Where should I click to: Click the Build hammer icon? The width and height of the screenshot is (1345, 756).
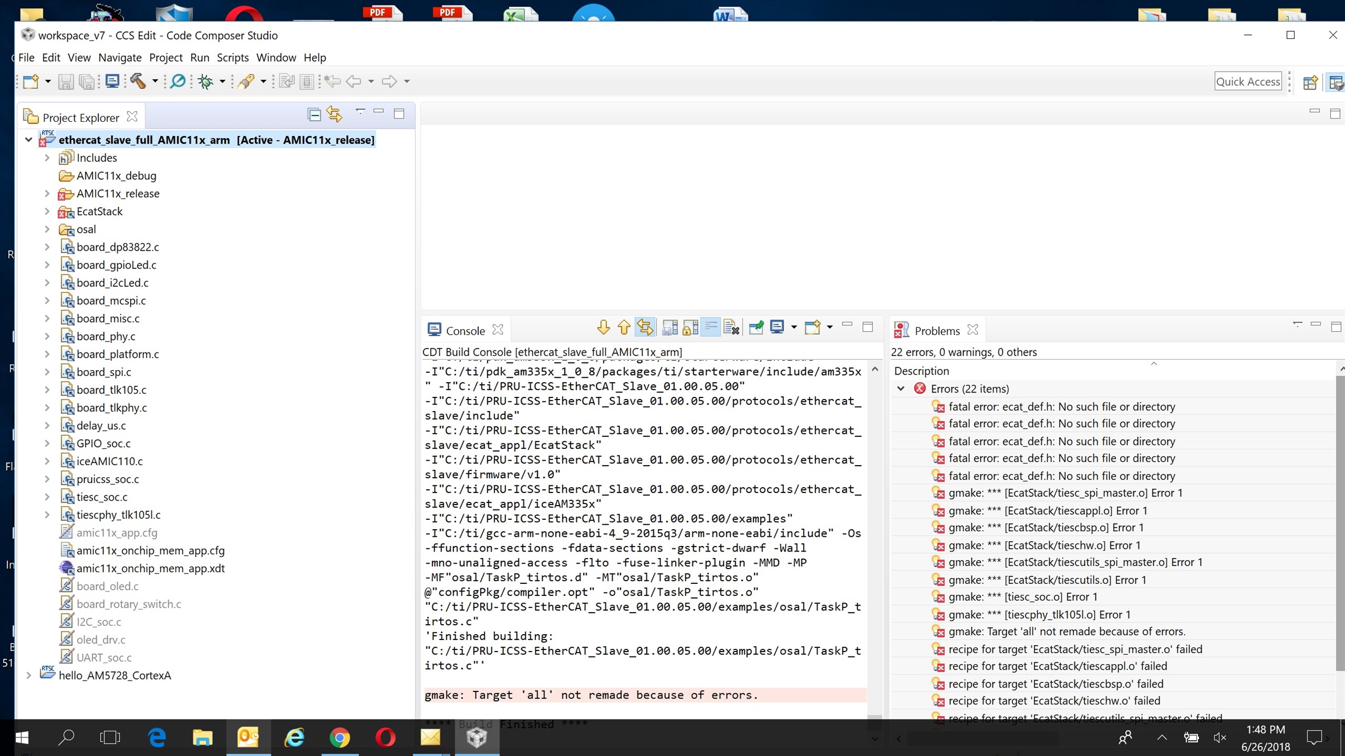coord(138,81)
